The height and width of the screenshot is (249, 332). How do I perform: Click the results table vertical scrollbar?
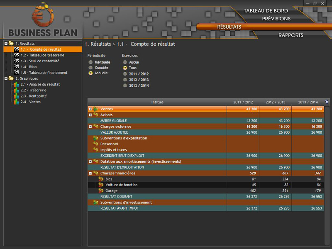coord(327,176)
